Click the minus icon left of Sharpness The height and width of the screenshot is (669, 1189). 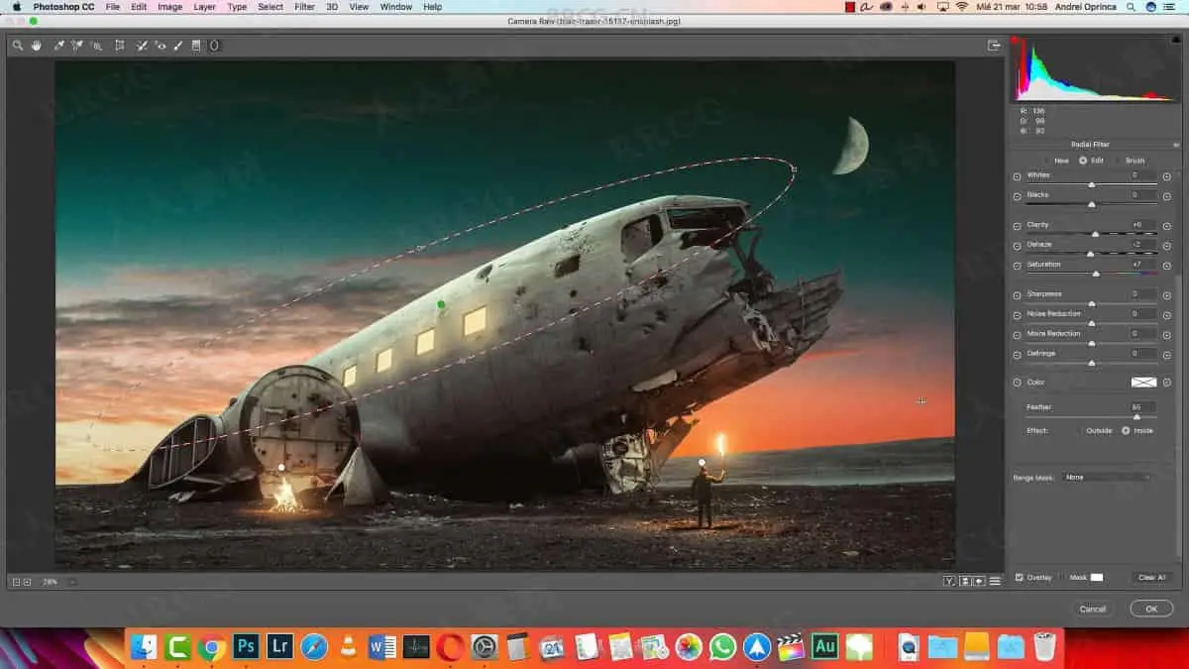1017,294
